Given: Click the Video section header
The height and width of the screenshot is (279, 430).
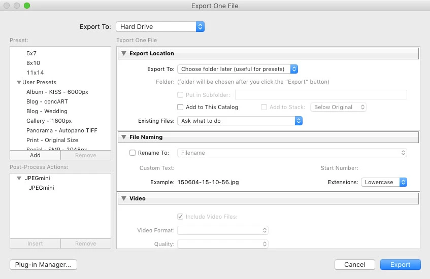Looking at the screenshot, I should click(268, 198).
